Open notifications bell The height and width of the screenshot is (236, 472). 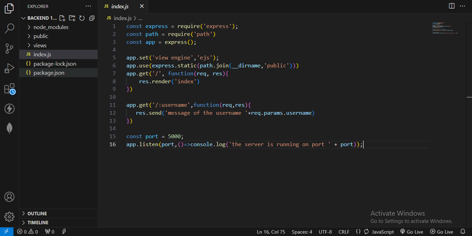coord(463,232)
